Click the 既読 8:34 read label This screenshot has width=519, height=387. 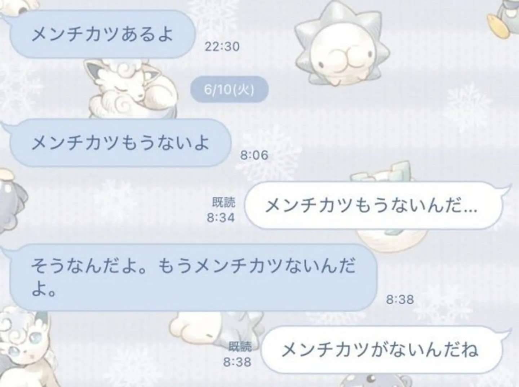click(x=221, y=210)
